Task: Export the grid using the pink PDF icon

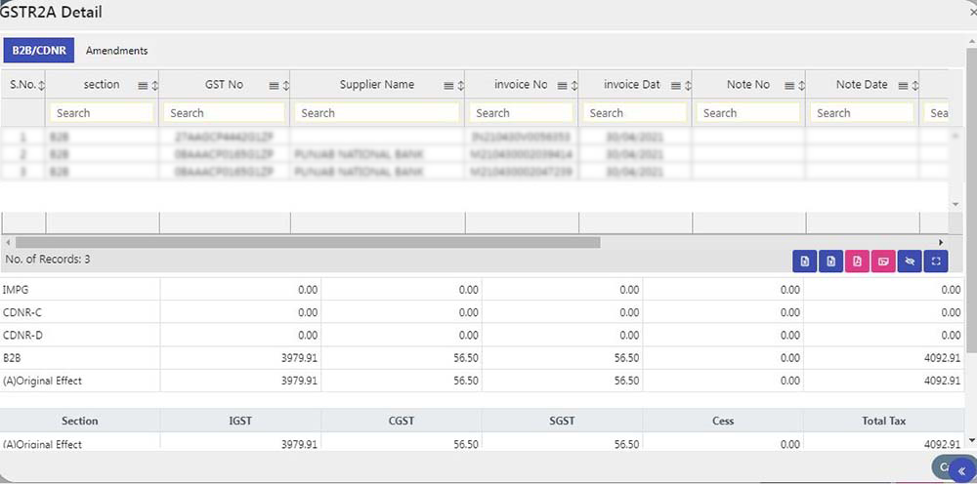Action: tap(857, 262)
